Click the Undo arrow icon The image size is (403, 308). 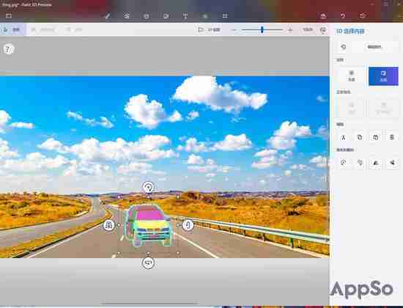pos(343,16)
